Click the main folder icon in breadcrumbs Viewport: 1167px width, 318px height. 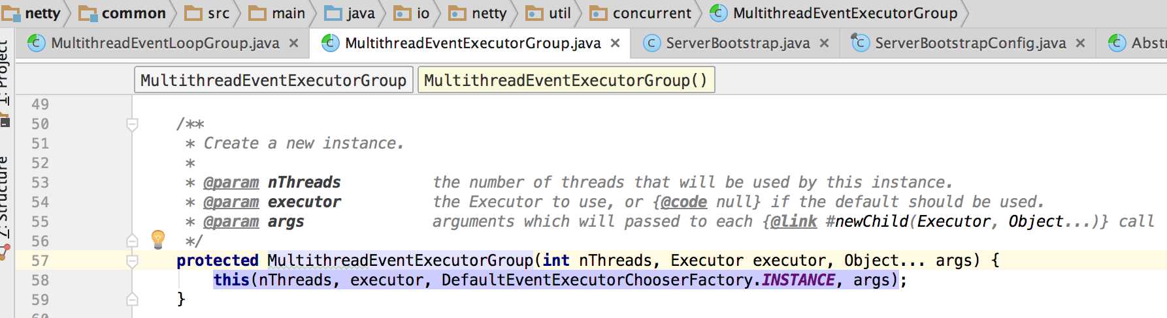[257, 13]
